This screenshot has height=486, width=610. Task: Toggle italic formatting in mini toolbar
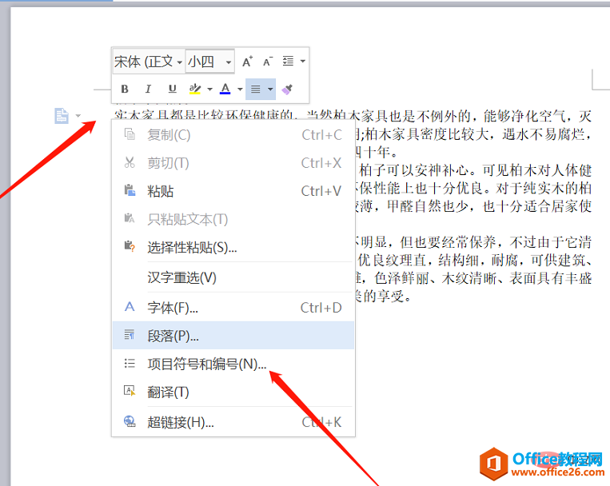click(x=148, y=89)
